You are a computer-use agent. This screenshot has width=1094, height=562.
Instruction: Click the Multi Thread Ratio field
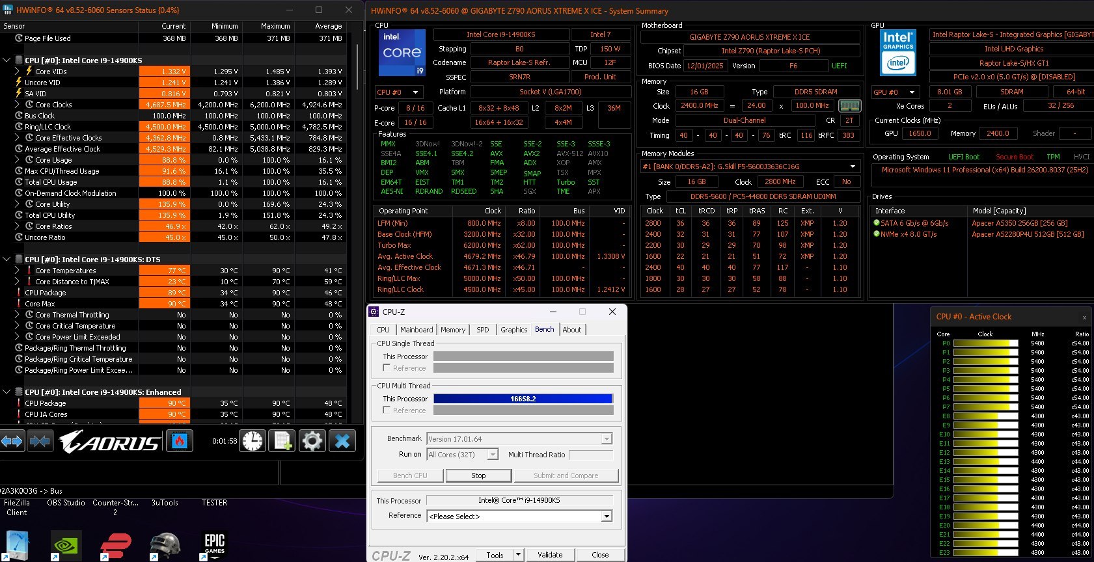click(x=591, y=455)
